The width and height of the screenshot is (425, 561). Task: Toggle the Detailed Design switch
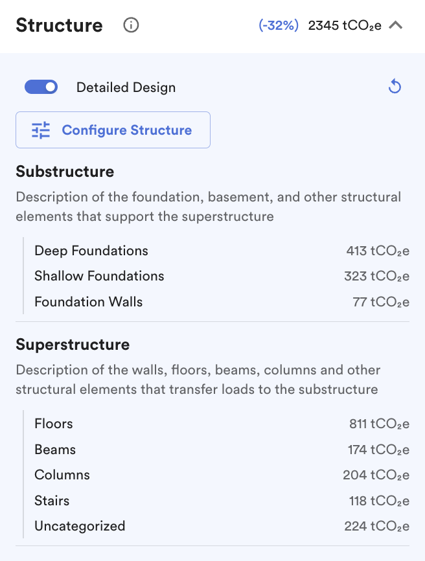click(x=41, y=87)
